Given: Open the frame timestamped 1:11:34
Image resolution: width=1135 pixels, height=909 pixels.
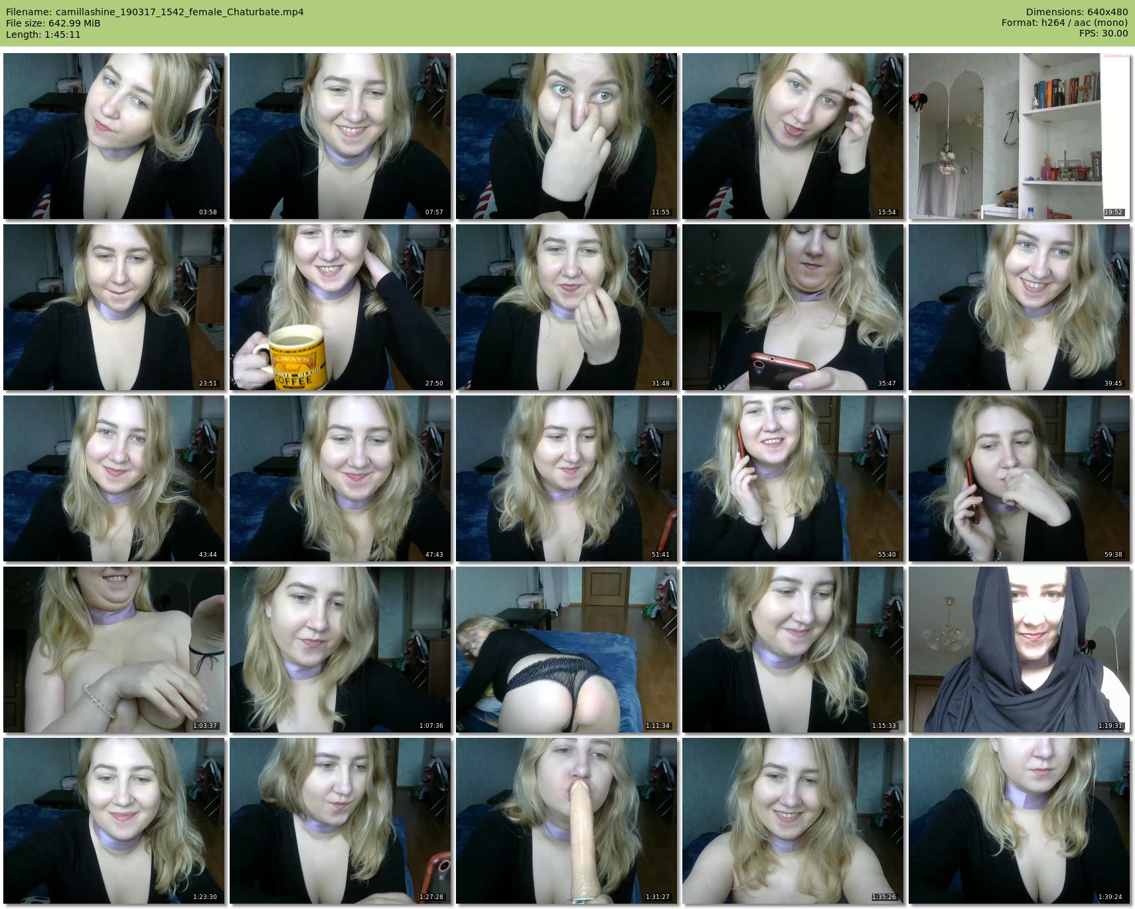Looking at the screenshot, I should pyautogui.click(x=567, y=650).
